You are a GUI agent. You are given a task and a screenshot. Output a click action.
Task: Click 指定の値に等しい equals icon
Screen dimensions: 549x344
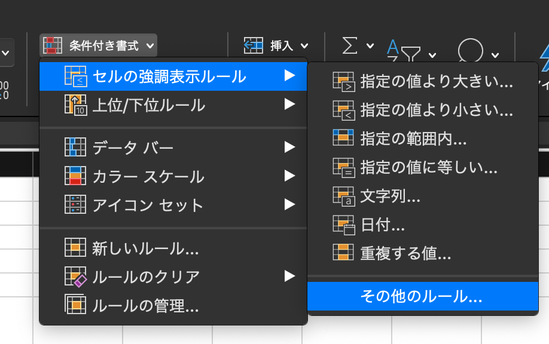click(344, 168)
